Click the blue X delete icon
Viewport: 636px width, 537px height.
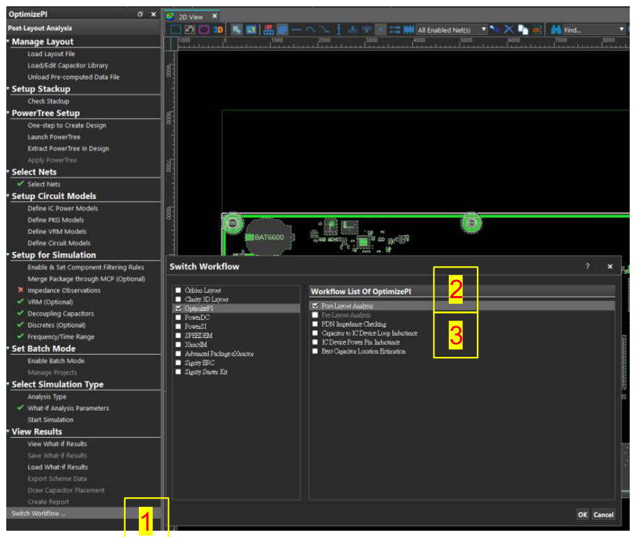click(x=509, y=29)
